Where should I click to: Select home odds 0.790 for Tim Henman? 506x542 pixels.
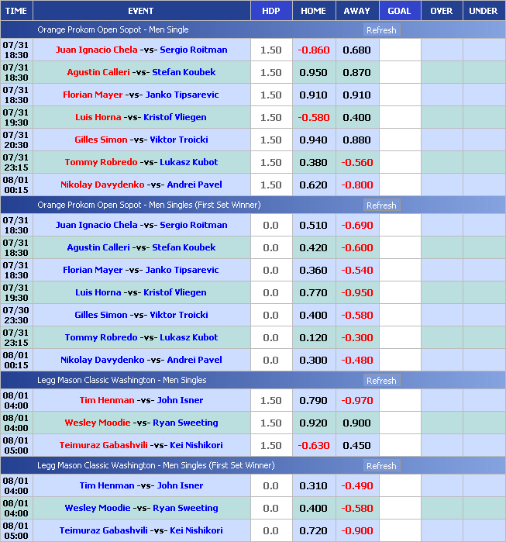[x=313, y=400]
